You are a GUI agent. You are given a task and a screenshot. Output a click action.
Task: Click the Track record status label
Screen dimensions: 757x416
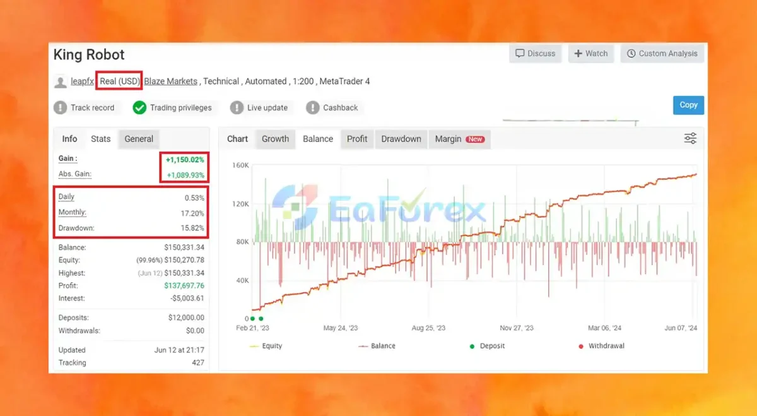(93, 108)
